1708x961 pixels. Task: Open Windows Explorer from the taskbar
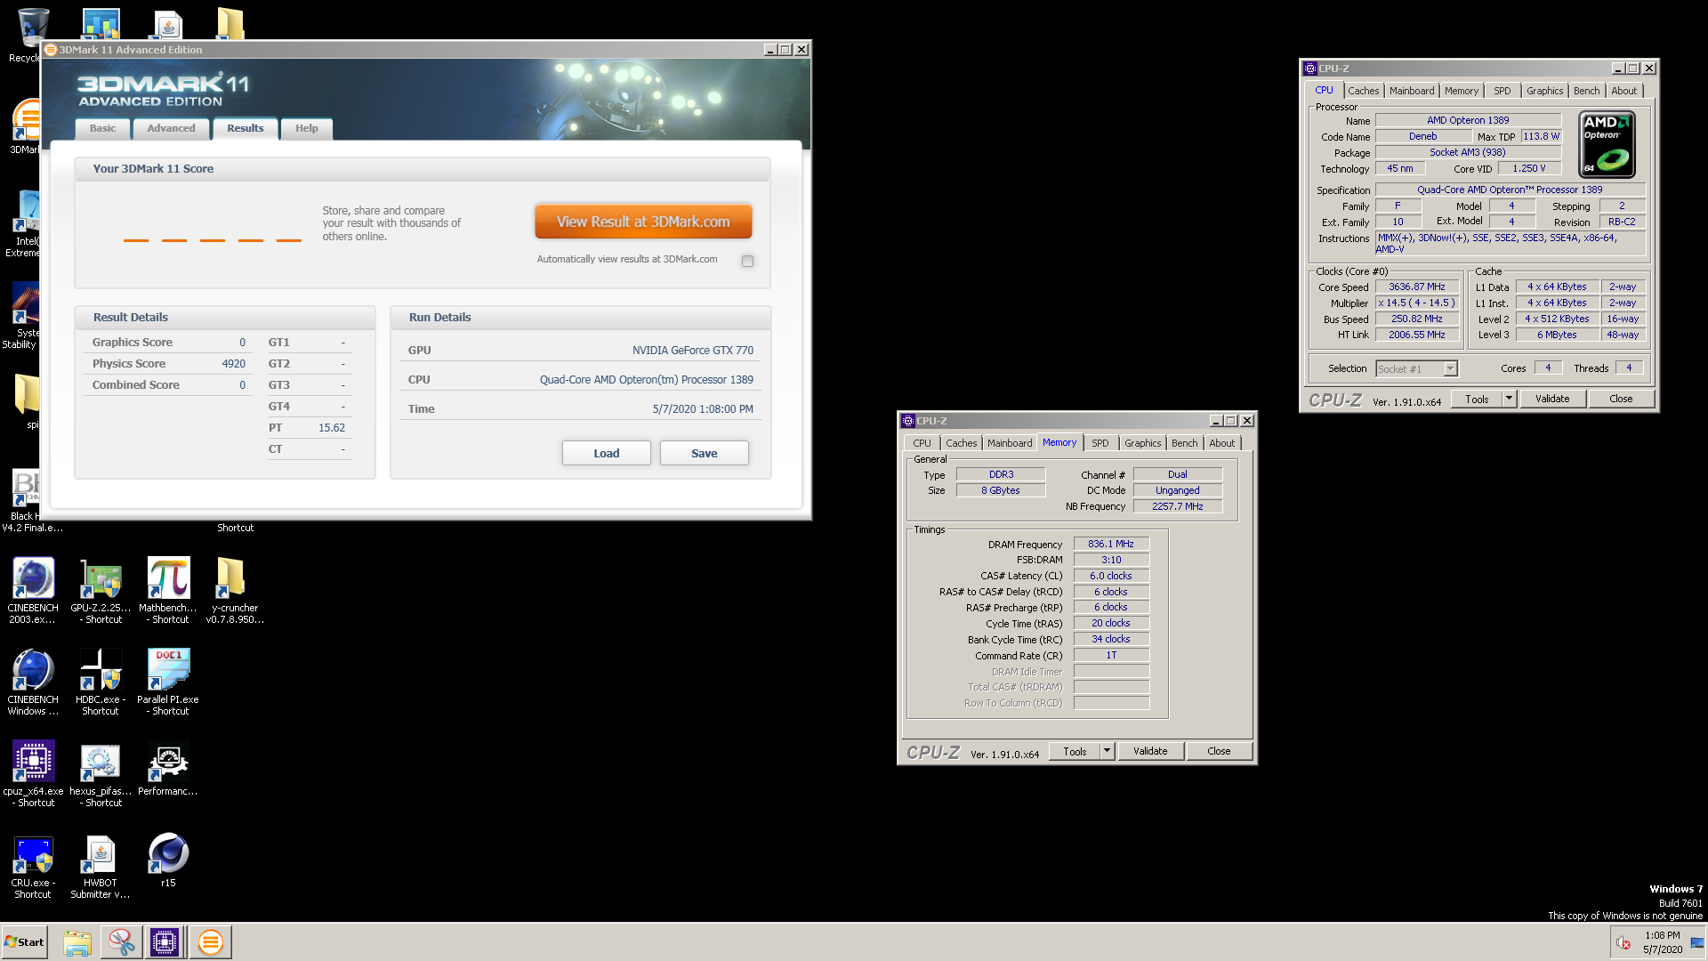coord(77,942)
